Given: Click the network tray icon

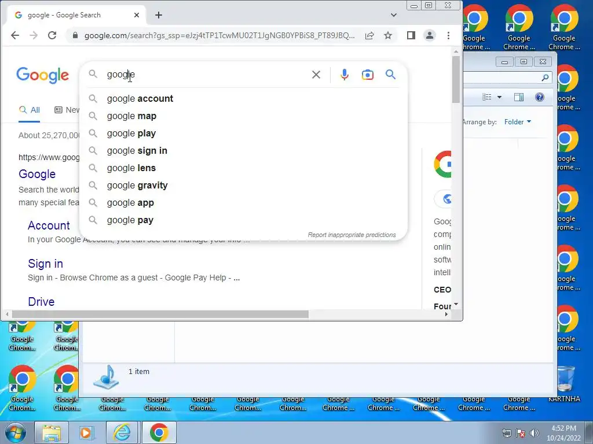Looking at the screenshot, I should pyautogui.click(x=506, y=433).
